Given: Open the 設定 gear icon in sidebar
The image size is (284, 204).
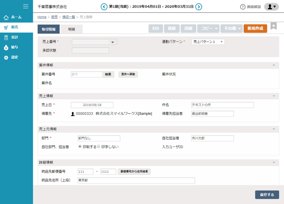Looking at the screenshot, I should (x=6, y=57).
